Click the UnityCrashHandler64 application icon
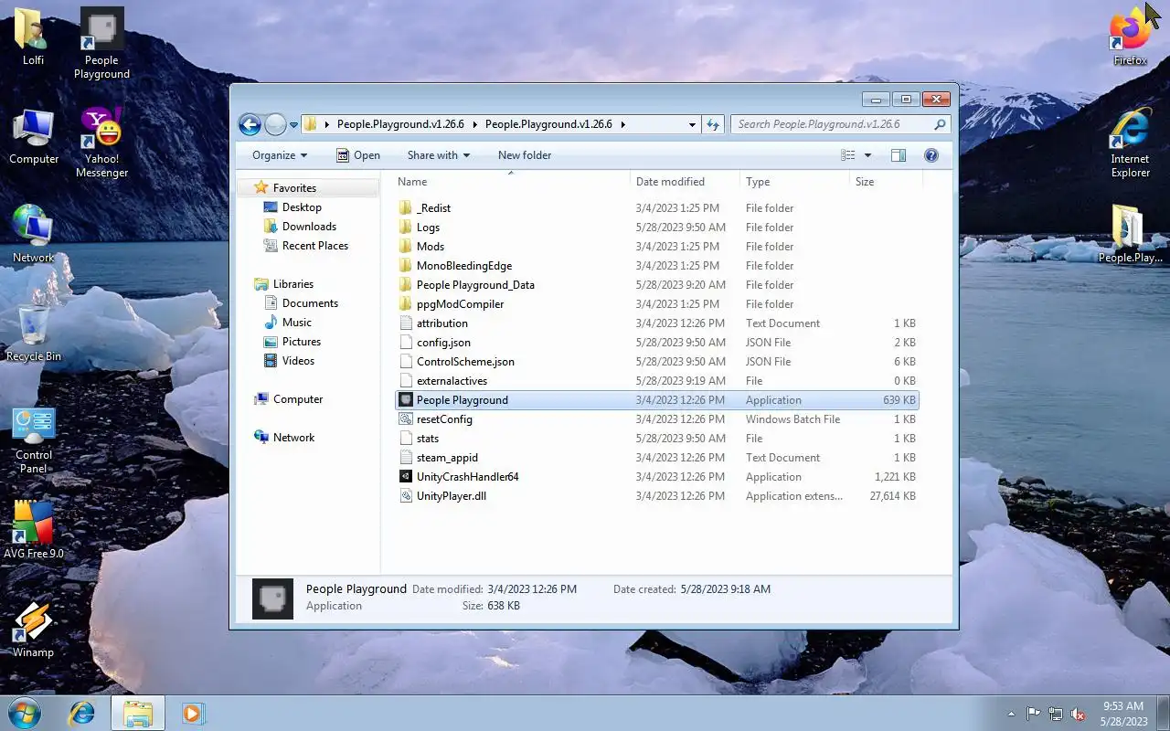Viewport: 1170px width, 731px height. tap(407, 477)
